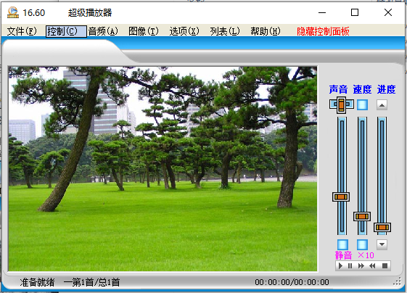Image resolution: width=407 pixels, height=293 pixels.
Task: Toggle the ×10 speed multiplier square
Action: click(x=362, y=244)
